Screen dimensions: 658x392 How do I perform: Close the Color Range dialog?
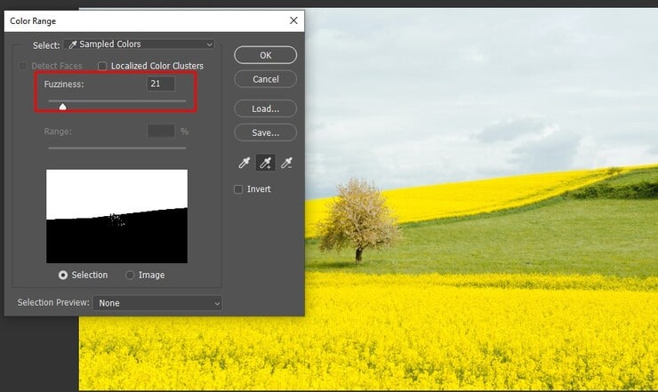coord(293,20)
